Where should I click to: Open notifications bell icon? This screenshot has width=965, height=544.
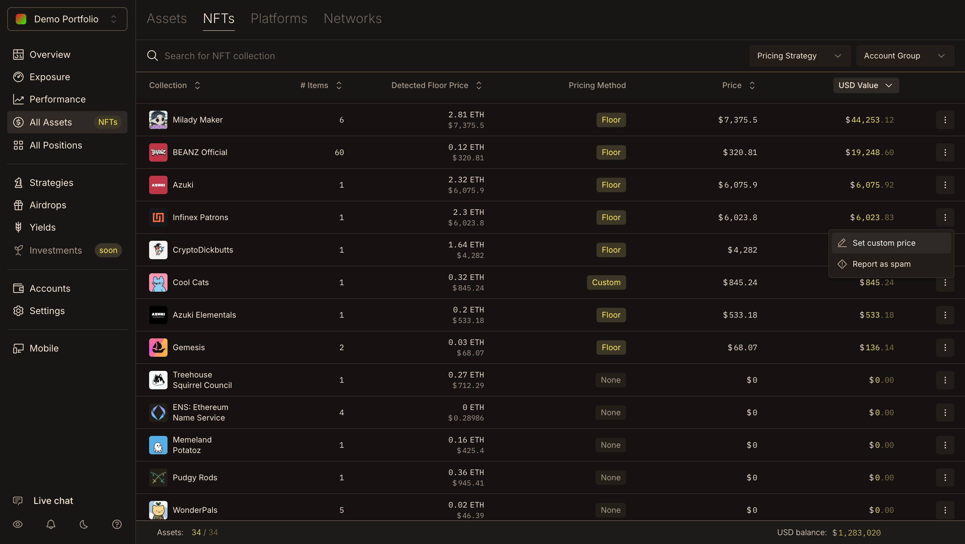point(51,524)
